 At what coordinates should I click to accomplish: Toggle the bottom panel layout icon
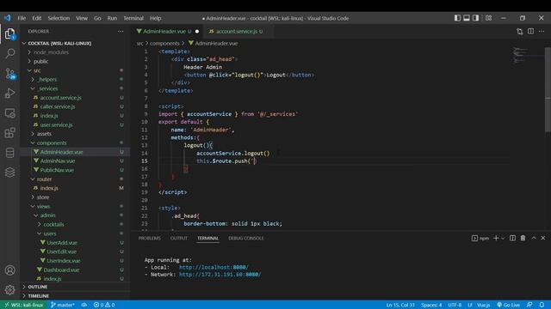[467, 18]
